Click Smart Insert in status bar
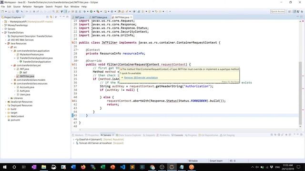This screenshot has height=171, width=305. 216,161
